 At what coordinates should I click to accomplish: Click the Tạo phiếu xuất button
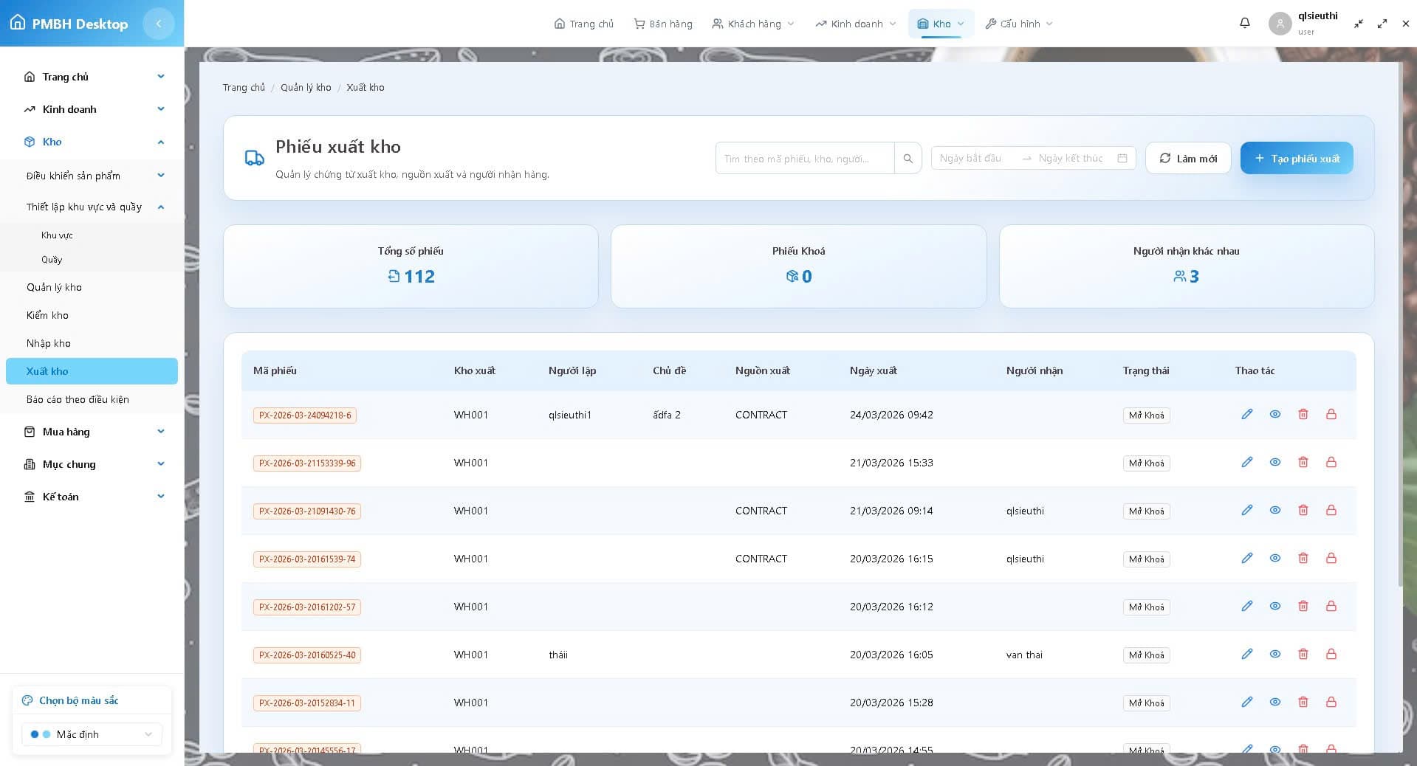pos(1296,158)
